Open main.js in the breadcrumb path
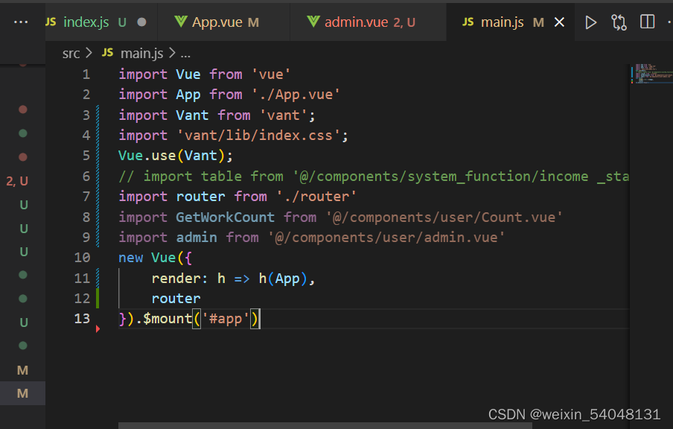This screenshot has width=673, height=429. coord(141,53)
